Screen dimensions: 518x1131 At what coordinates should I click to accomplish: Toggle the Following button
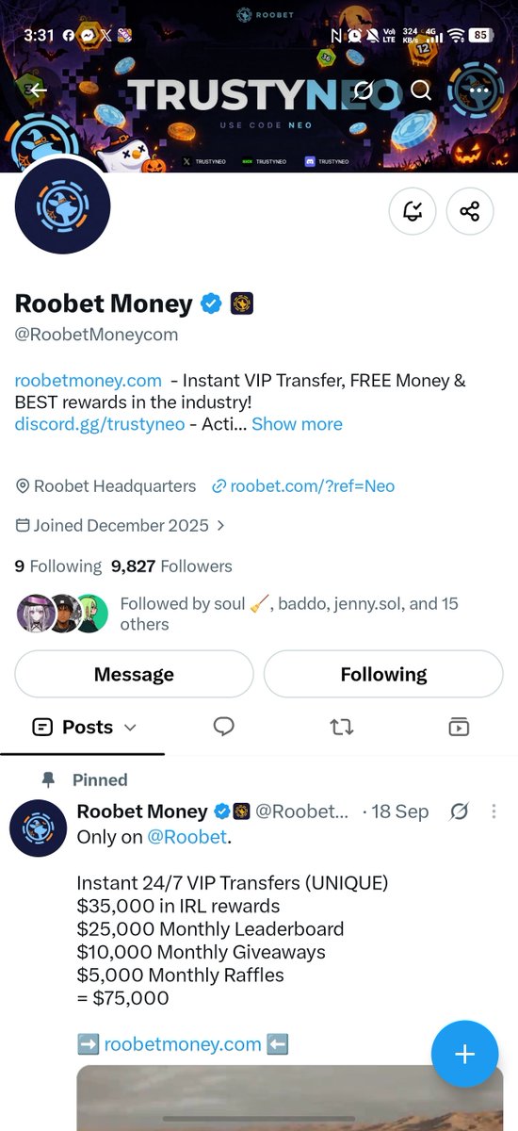click(383, 674)
